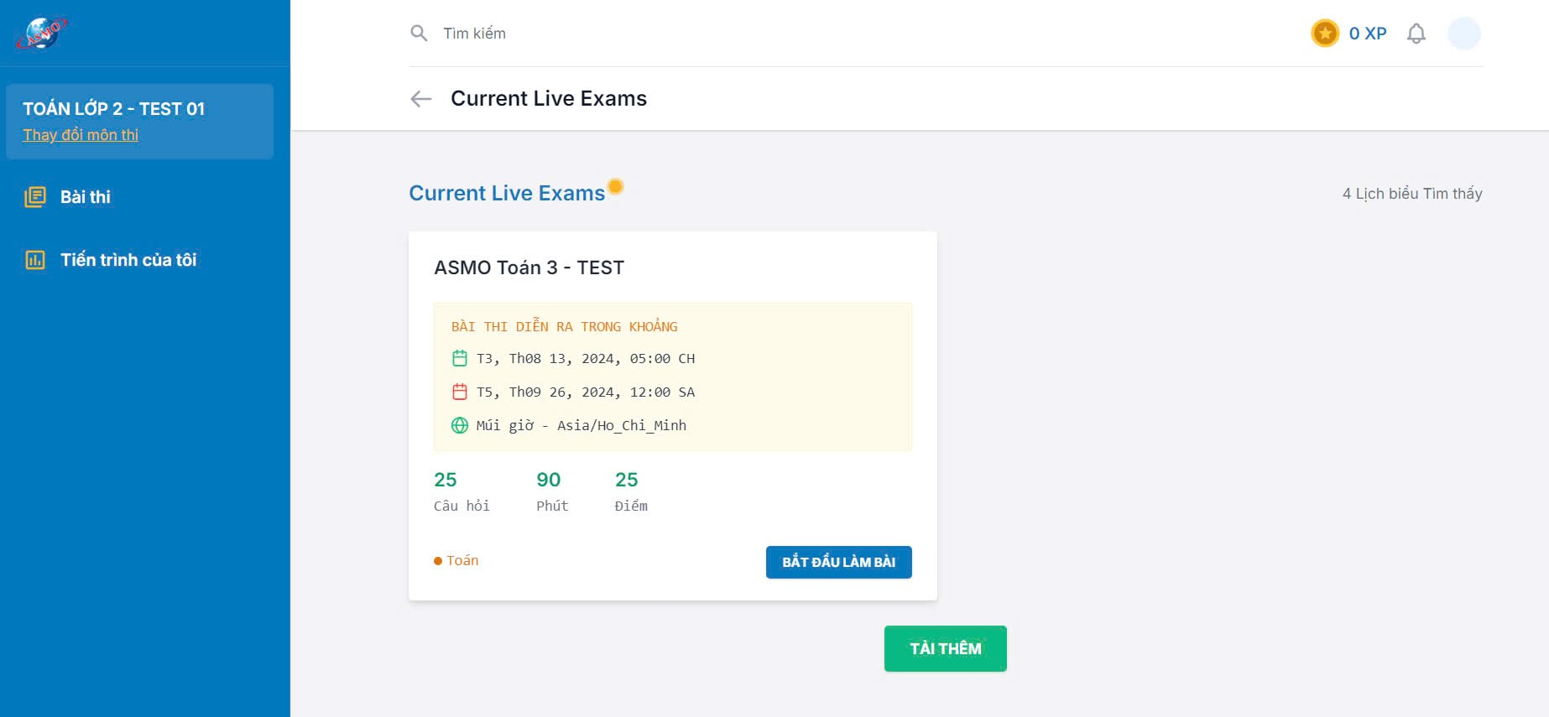Click the red end date calendar icon
The image size is (1549, 717).
(460, 392)
